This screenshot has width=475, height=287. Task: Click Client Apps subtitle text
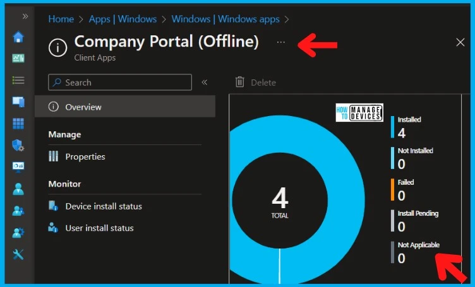click(x=95, y=58)
